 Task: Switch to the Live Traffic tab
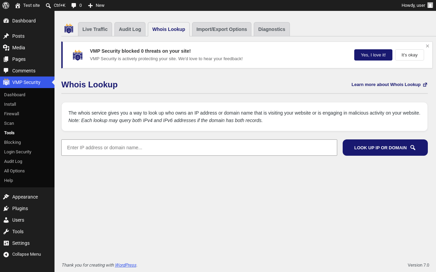pyautogui.click(x=95, y=29)
